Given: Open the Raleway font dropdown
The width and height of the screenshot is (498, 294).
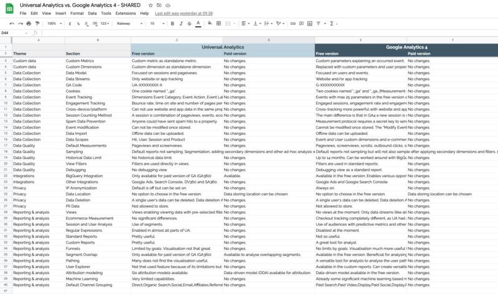Looking at the screenshot, I should [129, 24].
